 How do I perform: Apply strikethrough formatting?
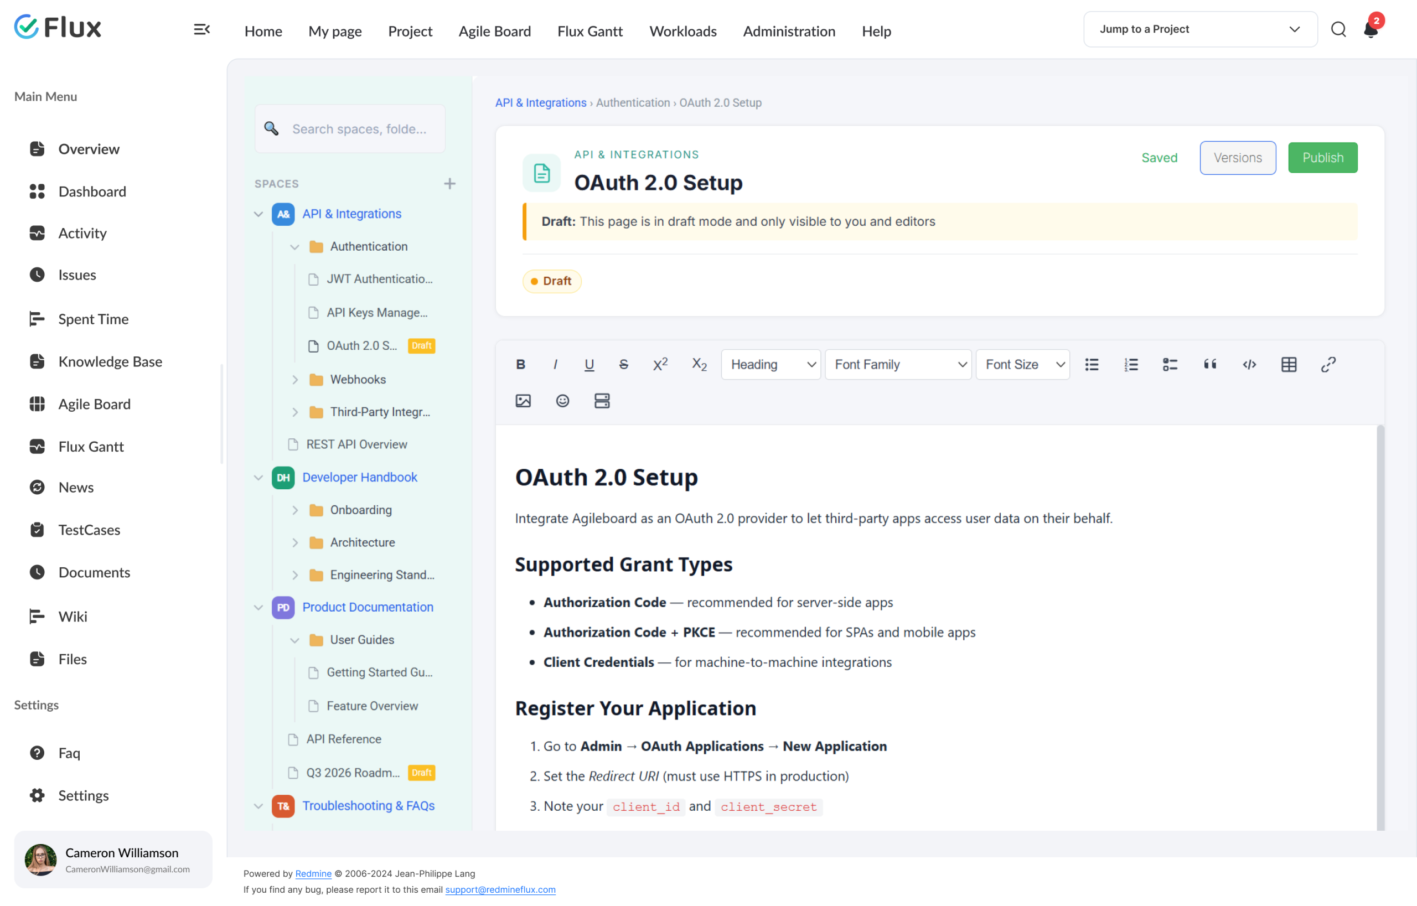click(x=623, y=365)
